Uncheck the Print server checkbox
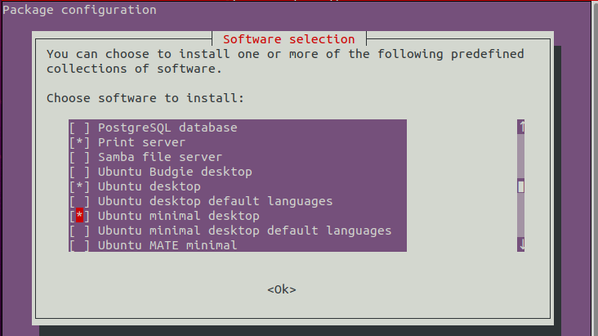 coord(79,142)
